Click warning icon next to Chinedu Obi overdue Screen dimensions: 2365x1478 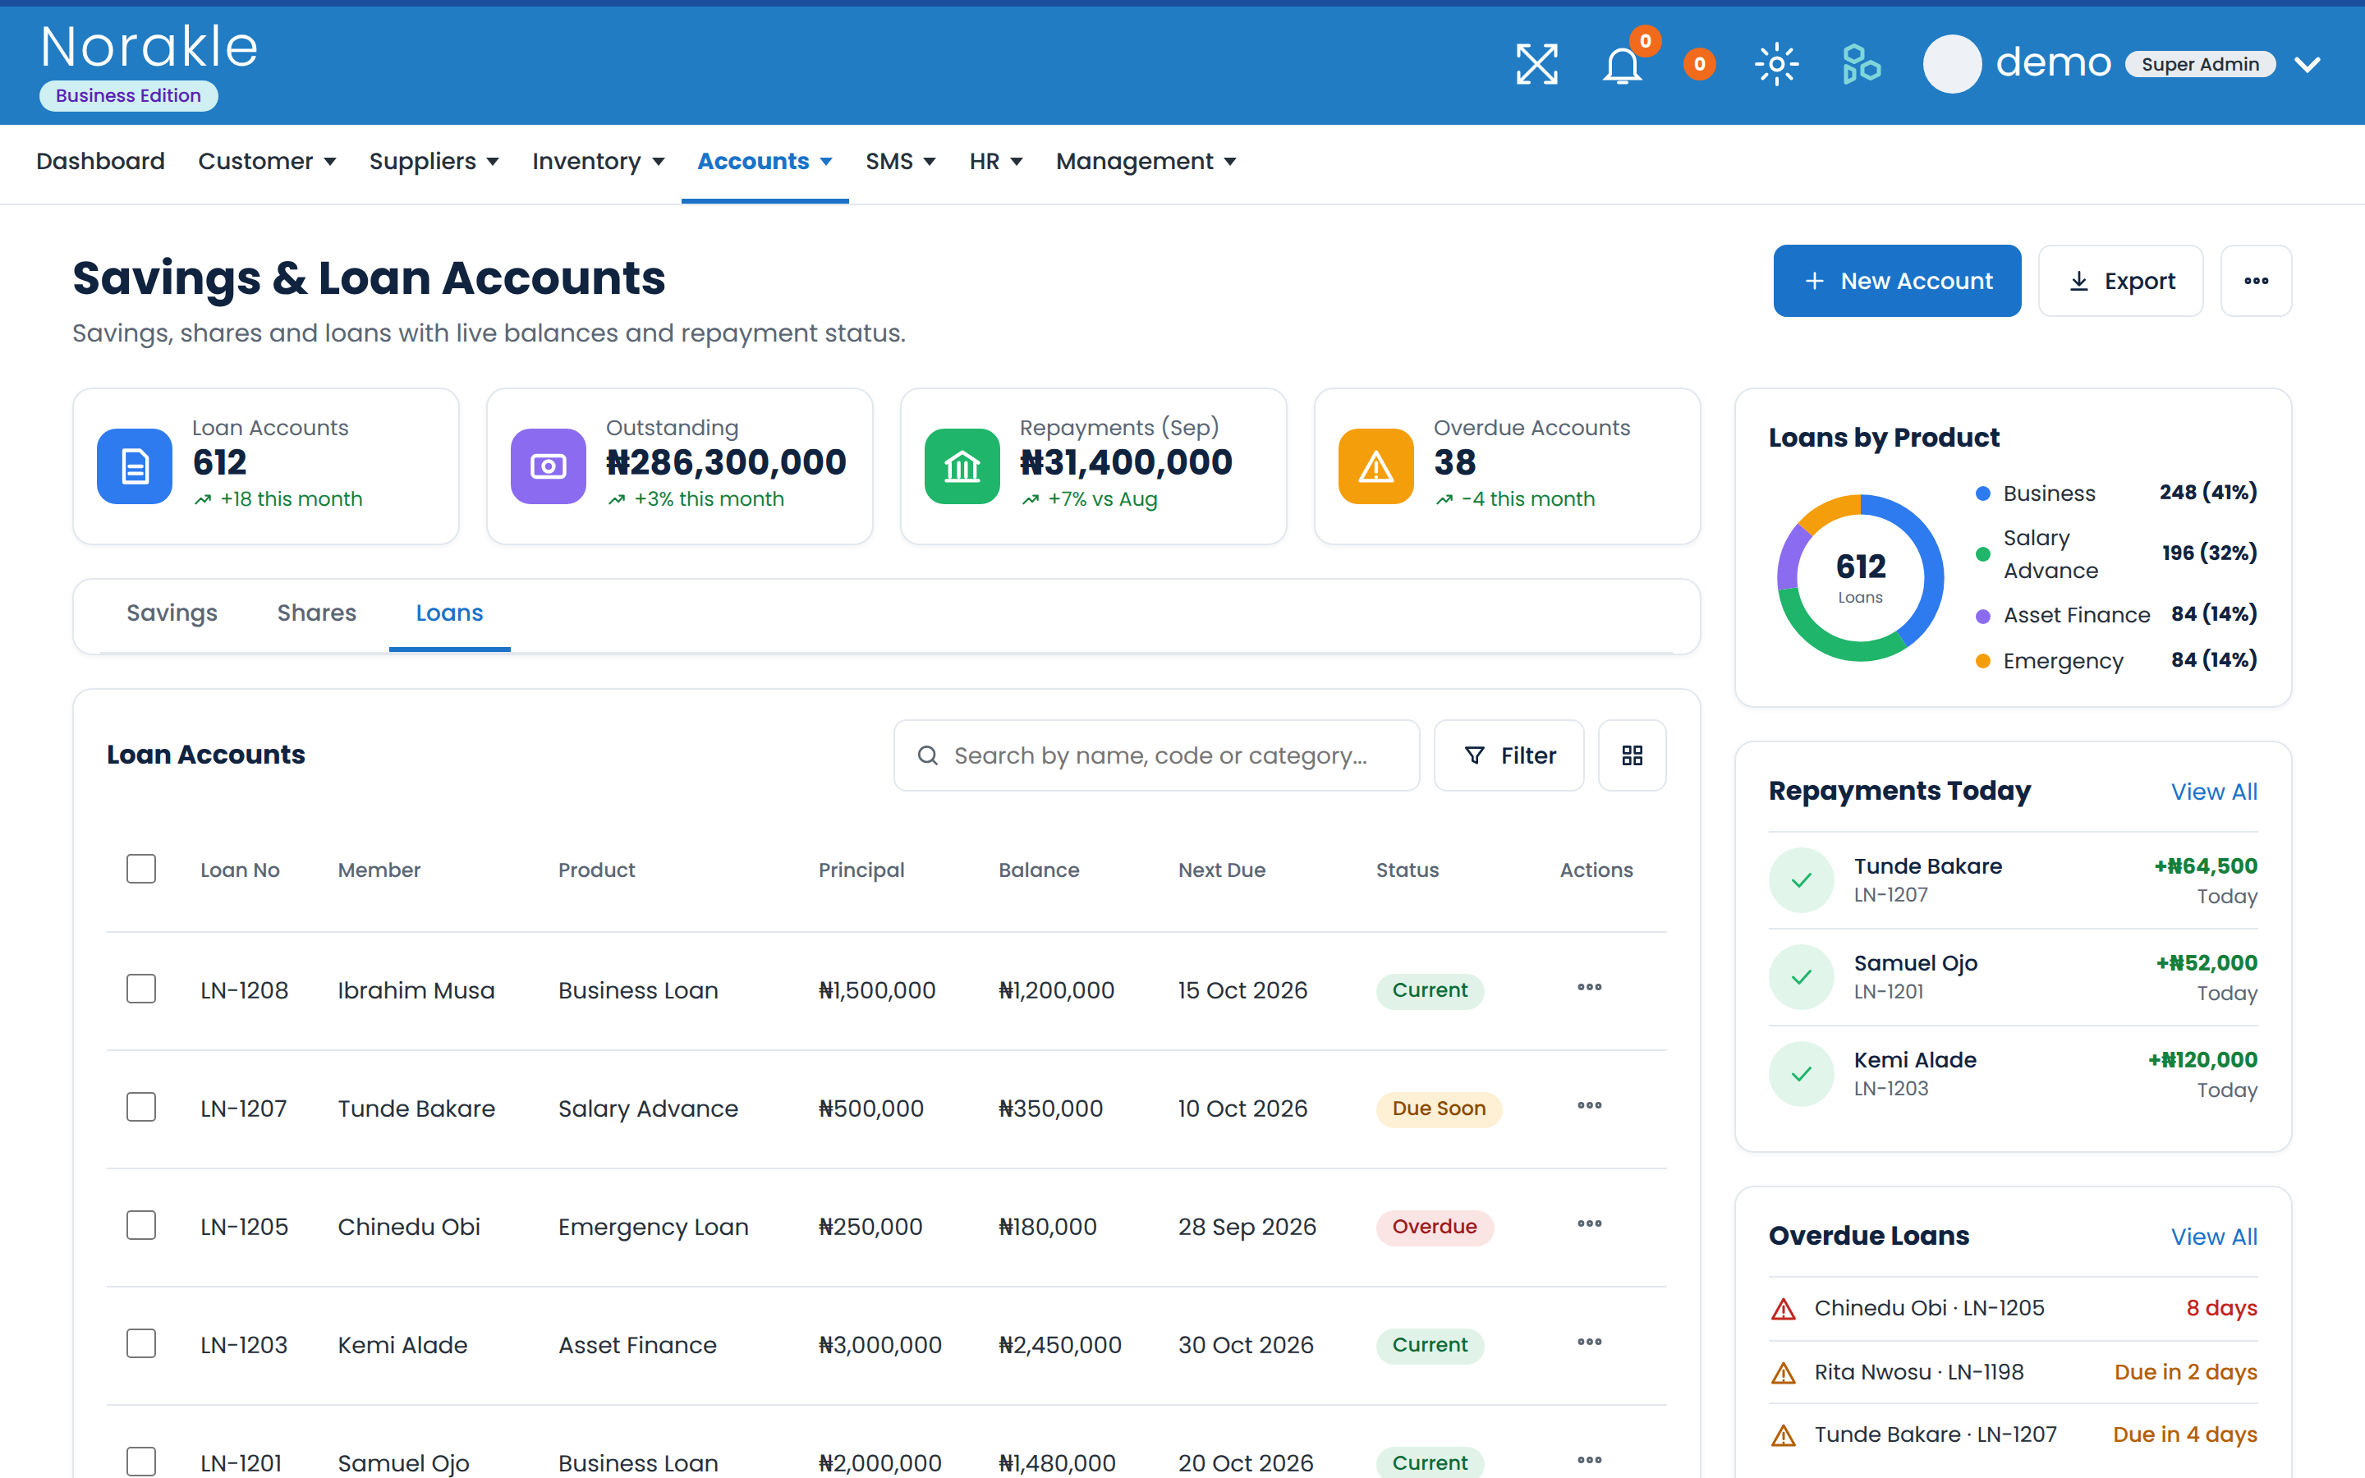pyautogui.click(x=1784, y=1309)
